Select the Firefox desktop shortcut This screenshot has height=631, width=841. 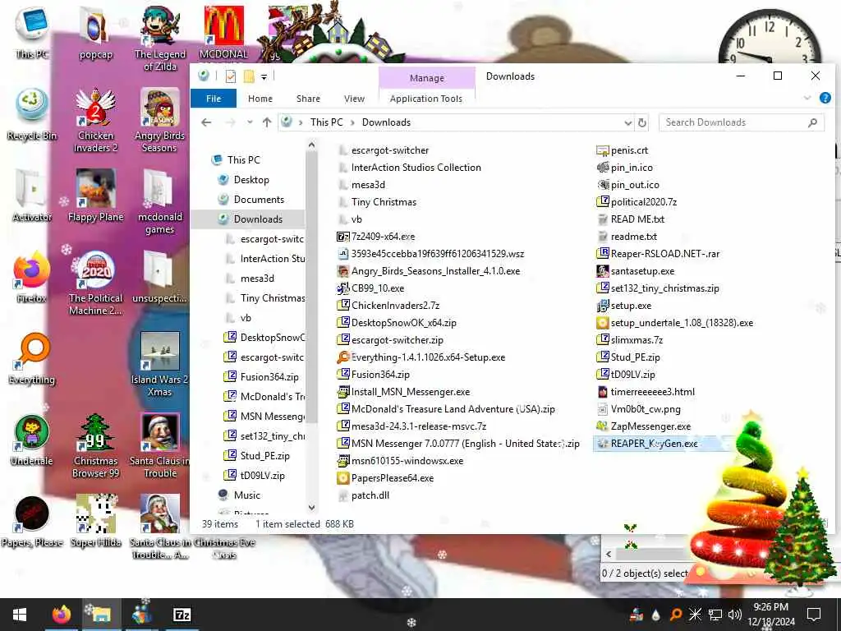32,277
